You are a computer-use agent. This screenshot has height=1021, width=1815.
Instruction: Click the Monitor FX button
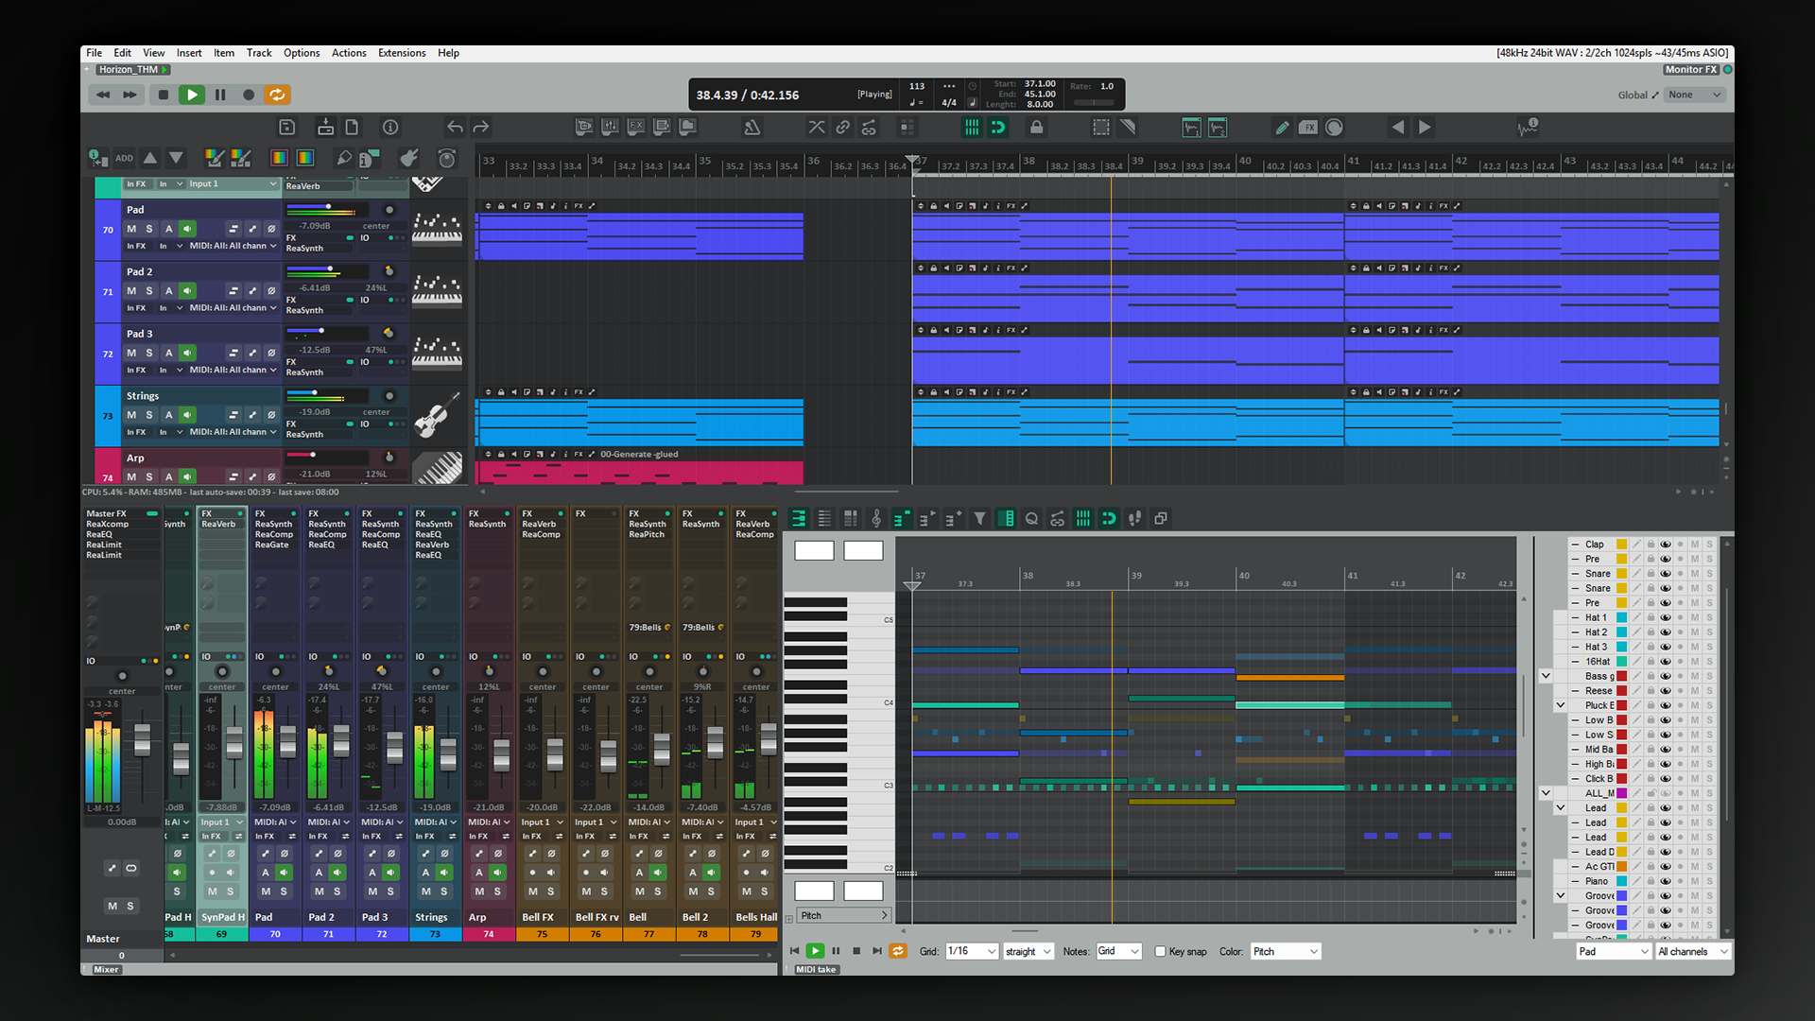click(1690, 70)
